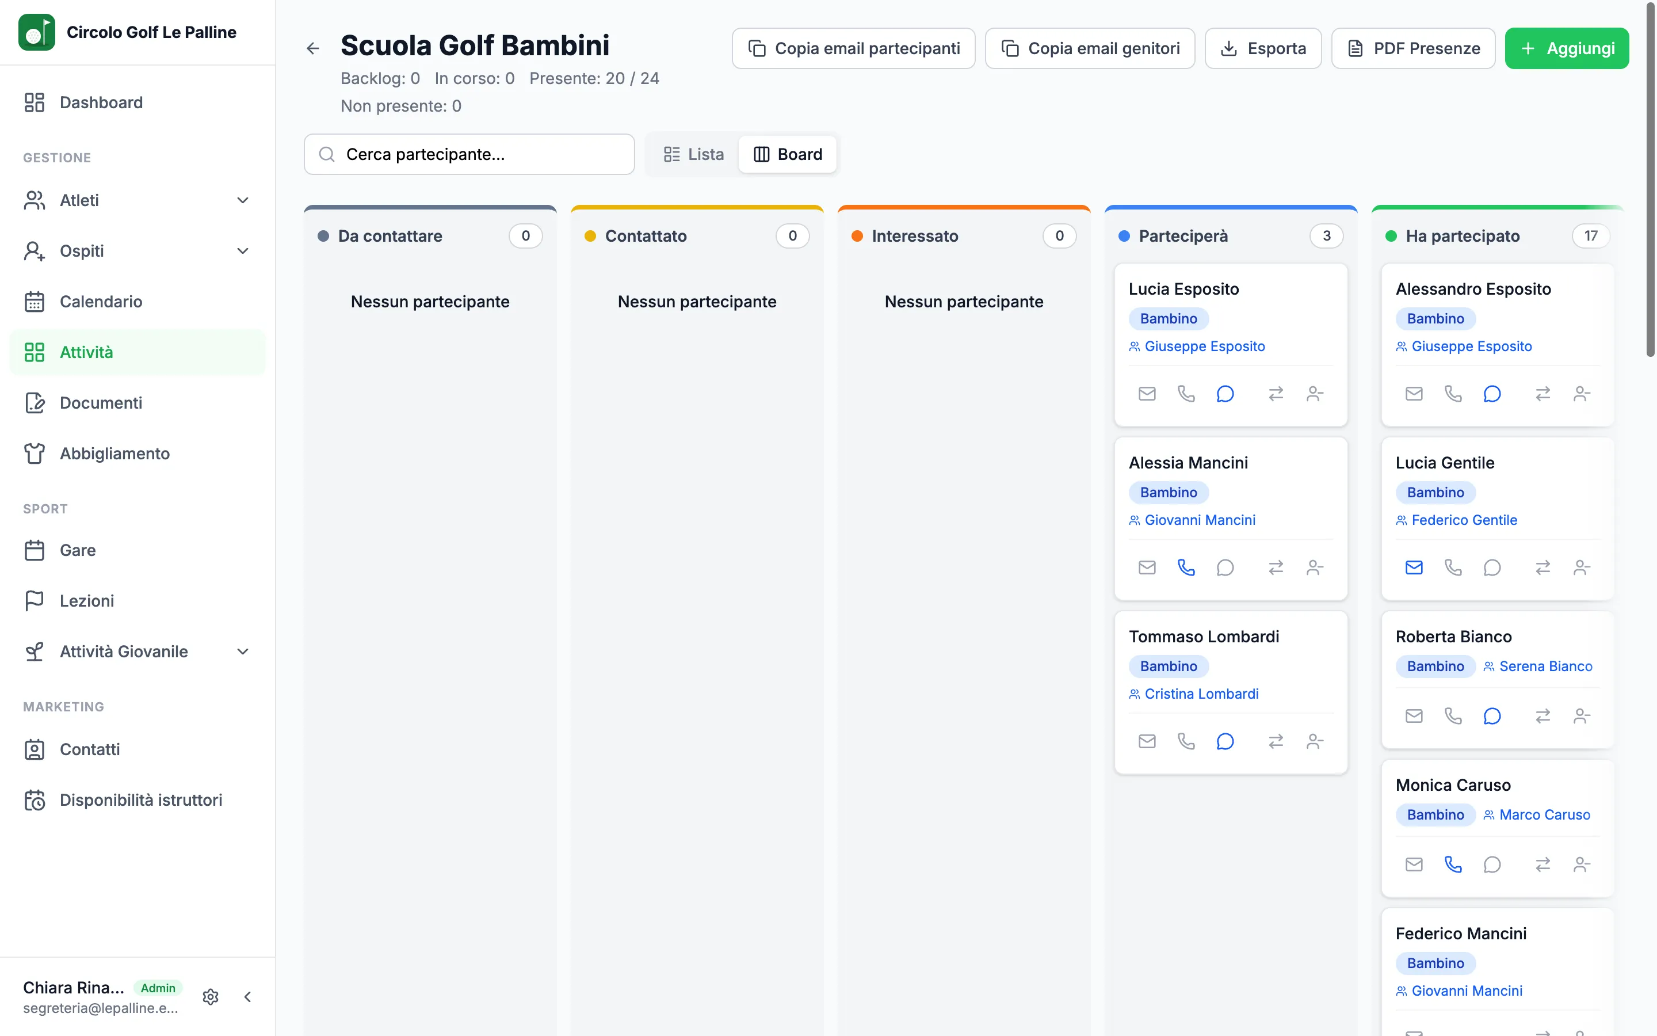Click the email icon on Lucia Esposito's card
Screen dimensions: 1657x1036
1147,393
